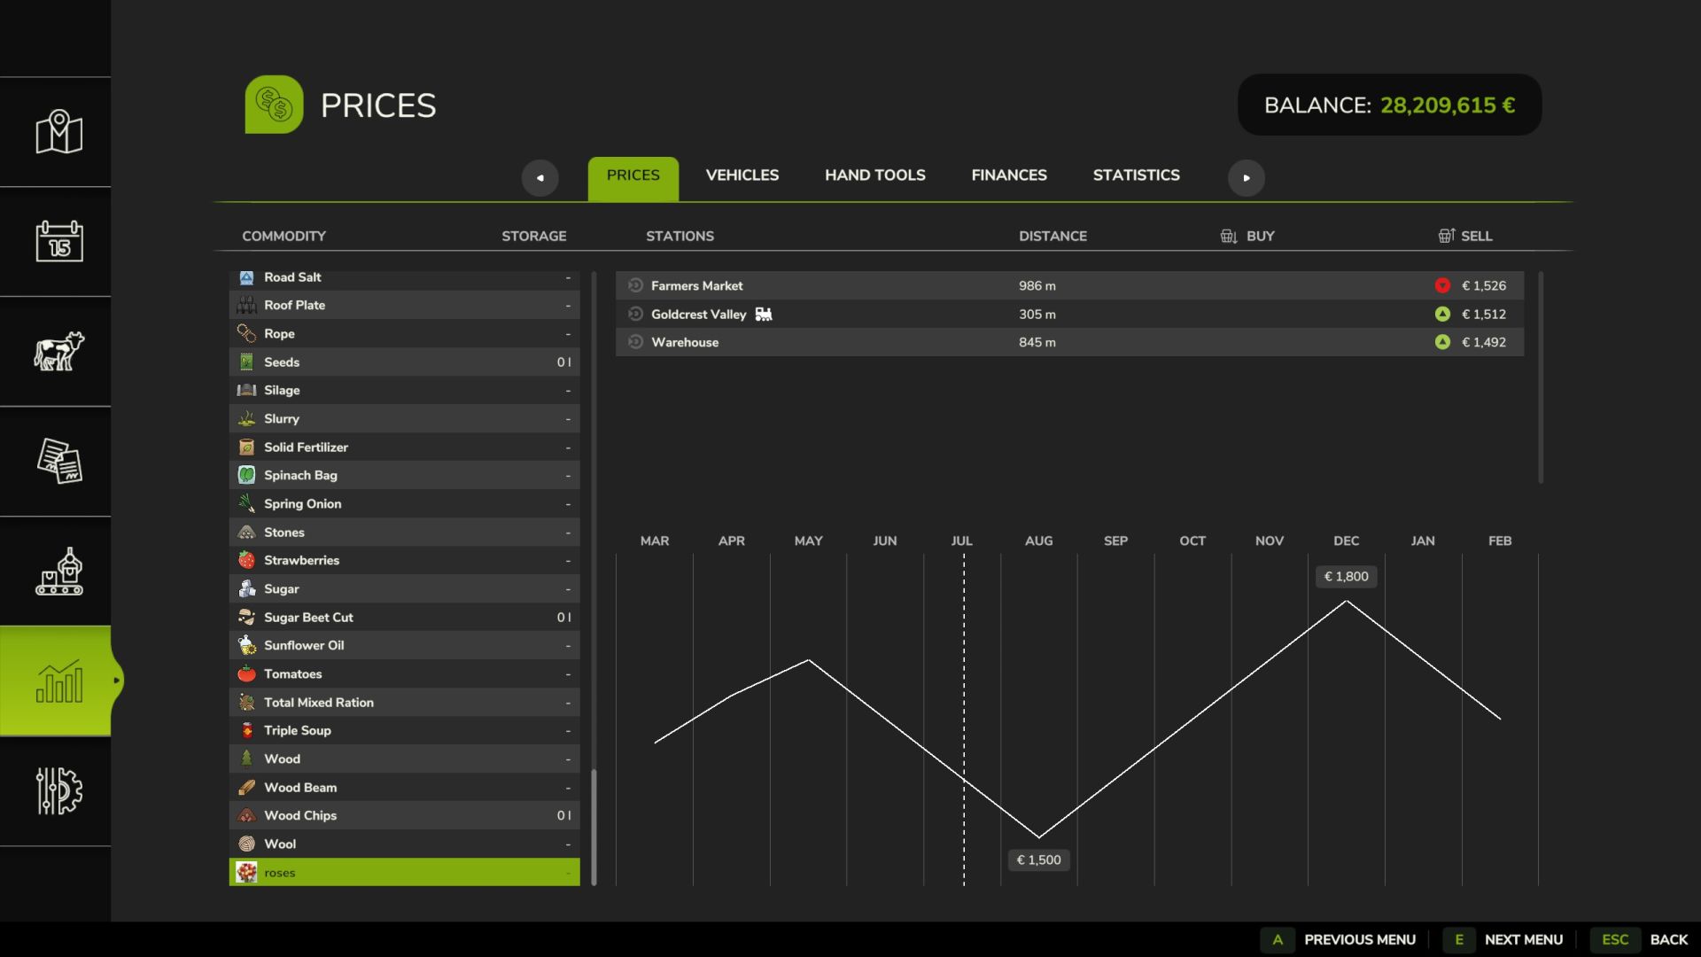The height and width of the screenshot is (957, 1701).
Task: Open the animals cow icon
Action: (58, 351)
